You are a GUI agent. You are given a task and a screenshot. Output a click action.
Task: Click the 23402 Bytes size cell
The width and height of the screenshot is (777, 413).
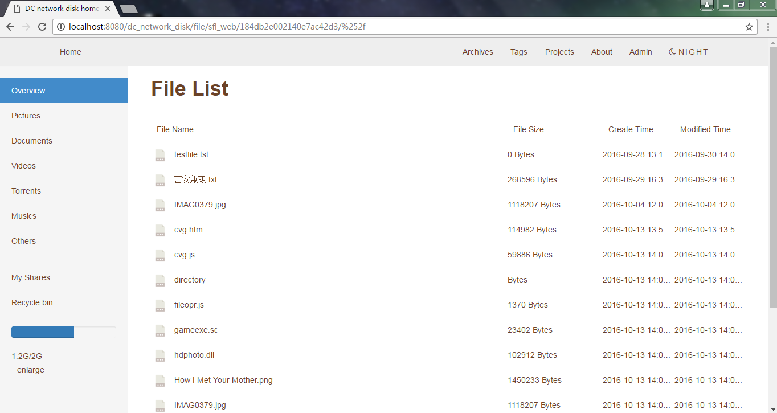[530, 330]
